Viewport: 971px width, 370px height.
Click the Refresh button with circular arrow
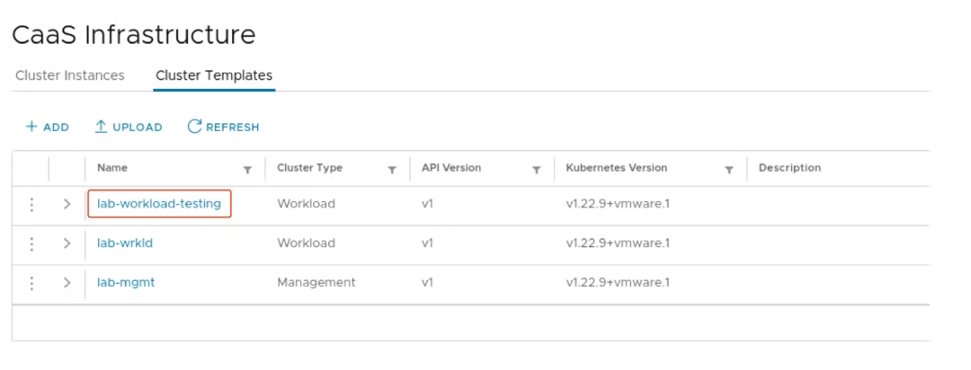[223, 128]
